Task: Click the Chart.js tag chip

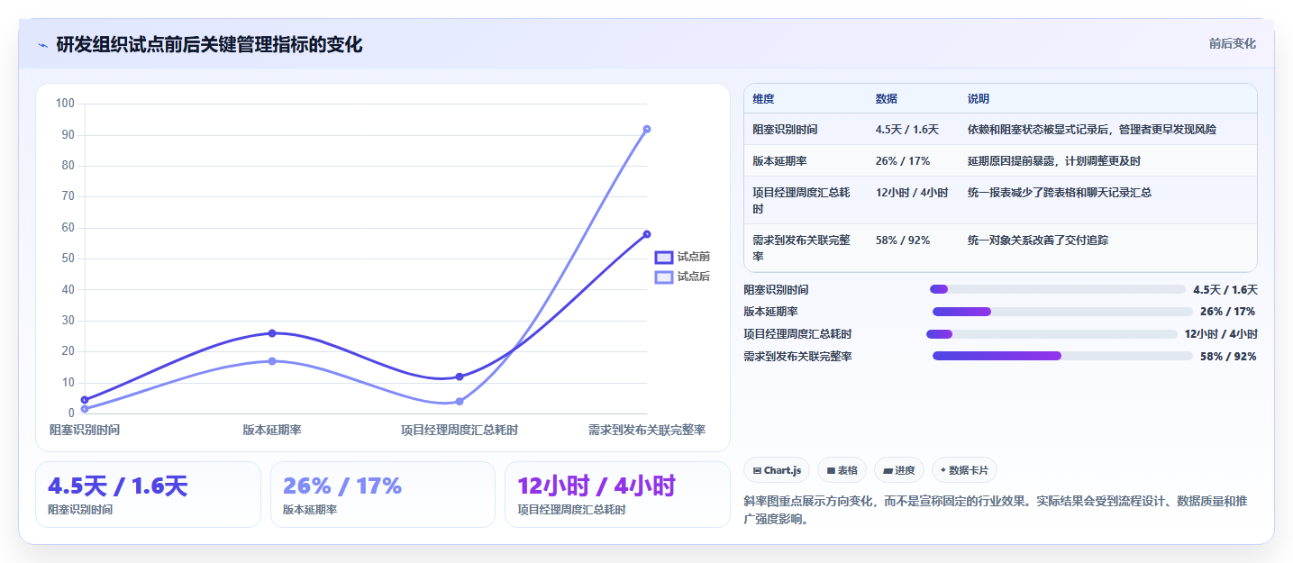Action: (776, 470)
